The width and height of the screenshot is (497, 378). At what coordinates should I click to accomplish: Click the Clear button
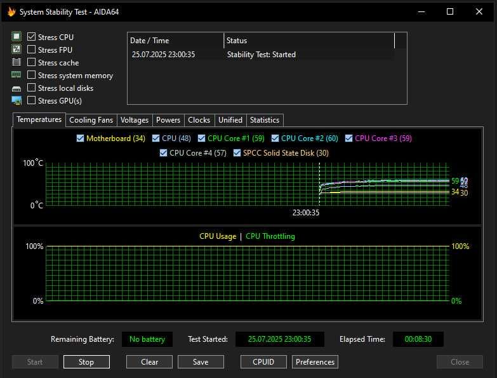tap(149, 362)
